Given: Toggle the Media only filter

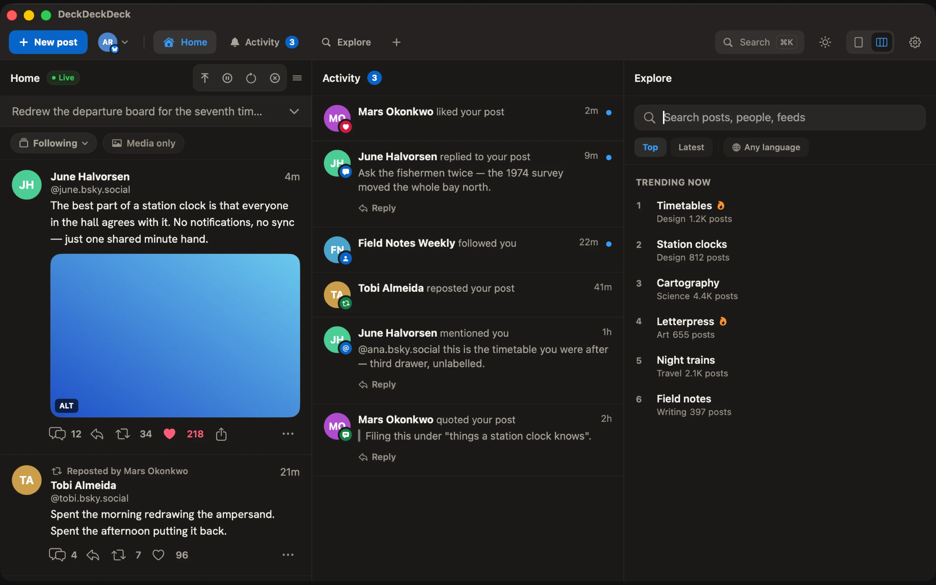Looking at the screenshot, I should (x=144, y=143).
